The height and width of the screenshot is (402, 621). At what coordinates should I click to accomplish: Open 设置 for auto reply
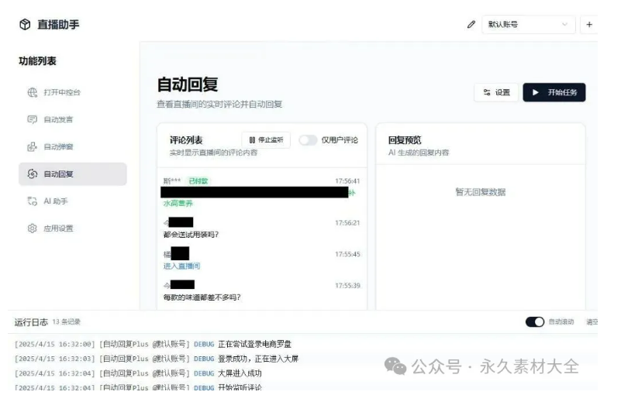496,93
